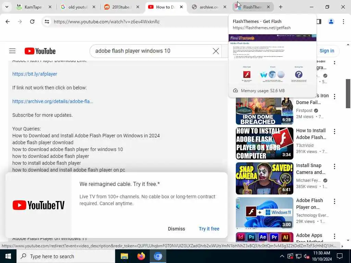View site information icon in address bar
The height and width of the screenshot is (263, 351).
click(47, 22)
